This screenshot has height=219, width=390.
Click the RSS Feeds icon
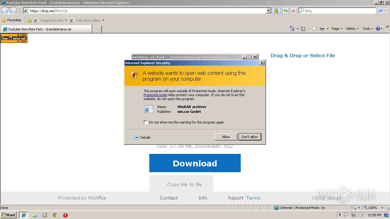tap(303, 29)
